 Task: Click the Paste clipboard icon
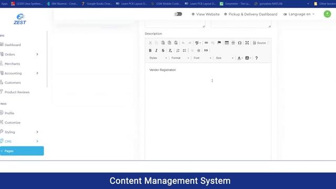[x=163, y=43]
